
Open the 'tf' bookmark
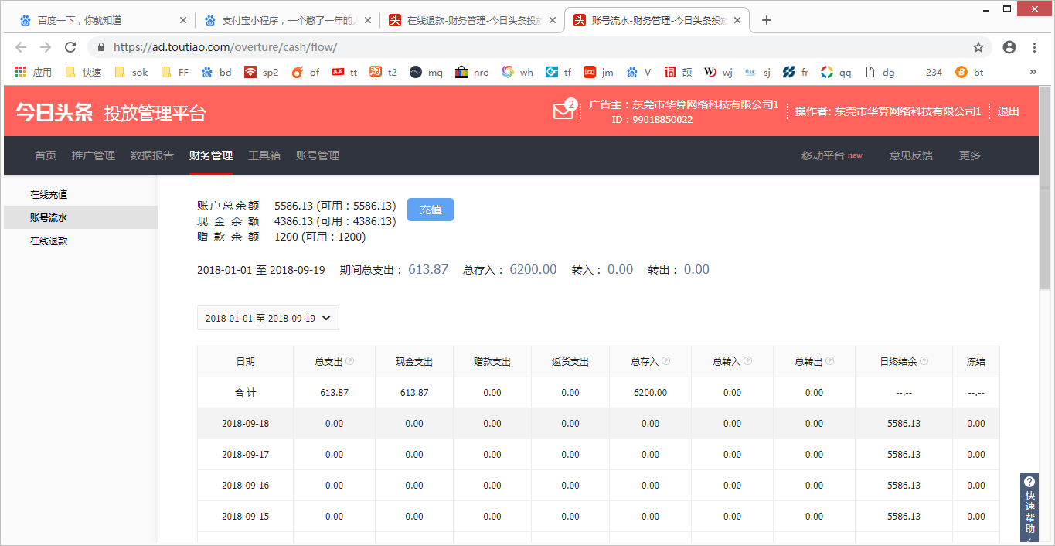559,72
